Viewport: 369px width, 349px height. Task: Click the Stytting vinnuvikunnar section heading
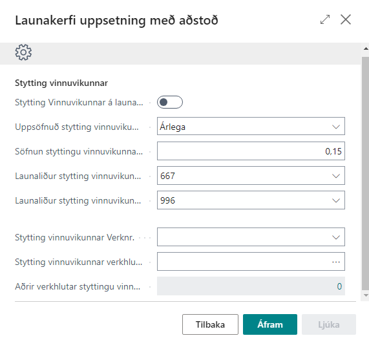click(x=61, y=83)
